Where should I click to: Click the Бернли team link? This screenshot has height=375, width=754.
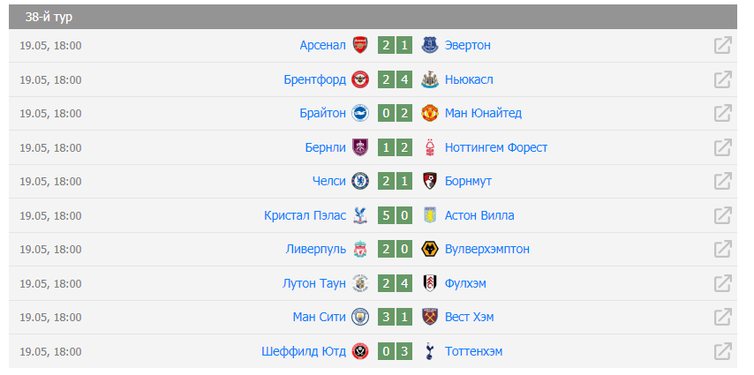[x=326, y=147]
